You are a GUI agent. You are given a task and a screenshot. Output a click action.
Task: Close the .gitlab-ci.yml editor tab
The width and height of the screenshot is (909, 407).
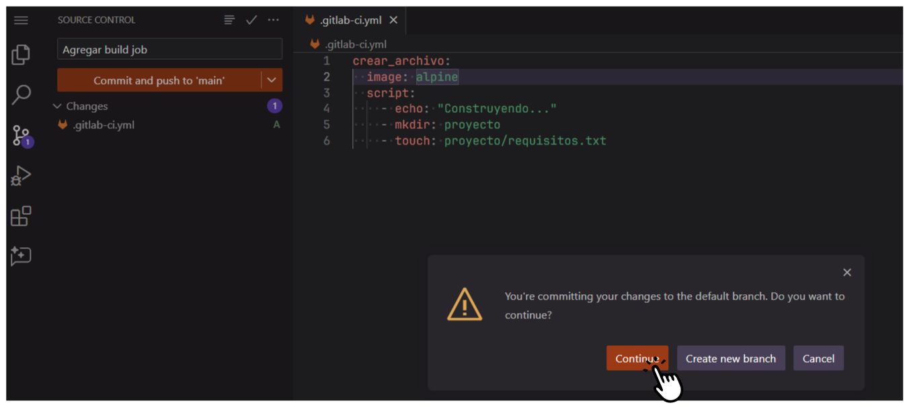coord(393,20)
